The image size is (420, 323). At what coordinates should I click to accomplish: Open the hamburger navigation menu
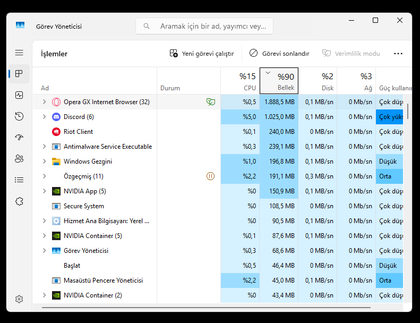(x=19, y=53)
